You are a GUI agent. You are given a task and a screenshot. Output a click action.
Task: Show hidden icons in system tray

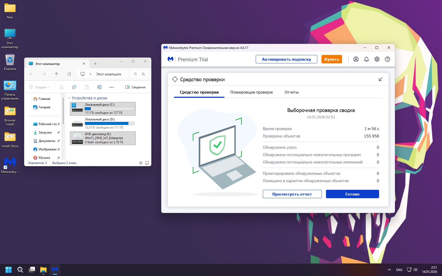(389, 270)
